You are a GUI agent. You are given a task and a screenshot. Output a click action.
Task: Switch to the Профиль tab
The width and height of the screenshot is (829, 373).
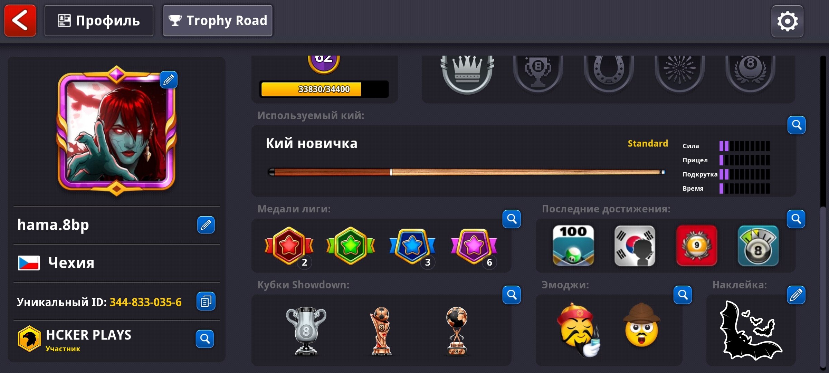(99, 21)
